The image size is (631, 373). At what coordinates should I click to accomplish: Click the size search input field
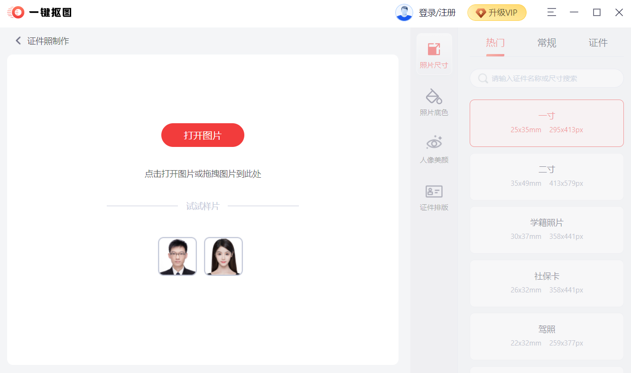(547, 78)
